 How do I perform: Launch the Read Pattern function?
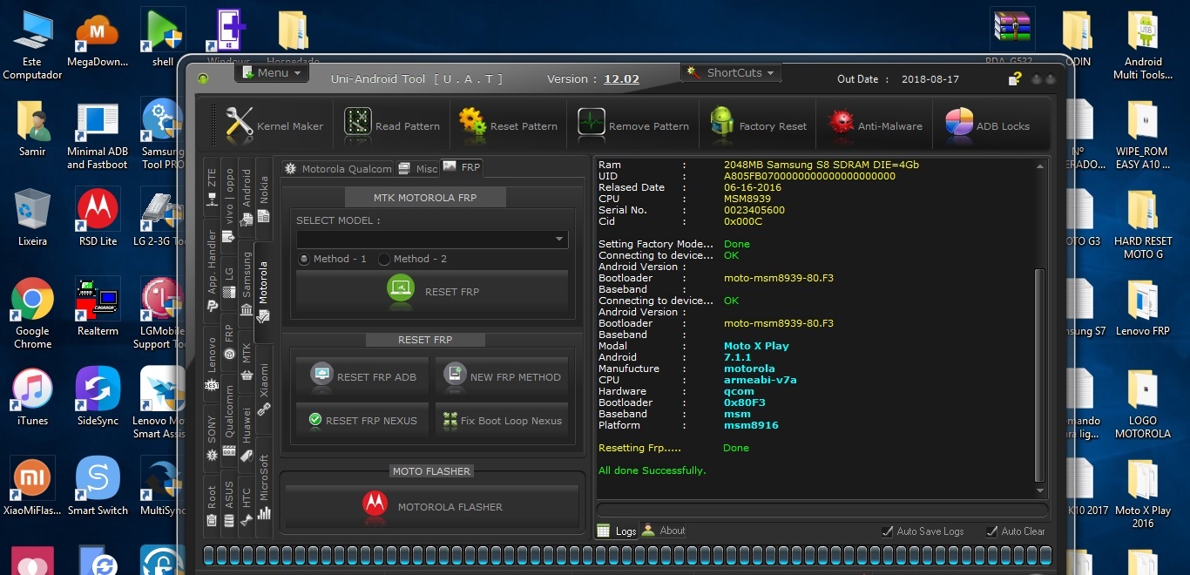click(x=392, y=125)
